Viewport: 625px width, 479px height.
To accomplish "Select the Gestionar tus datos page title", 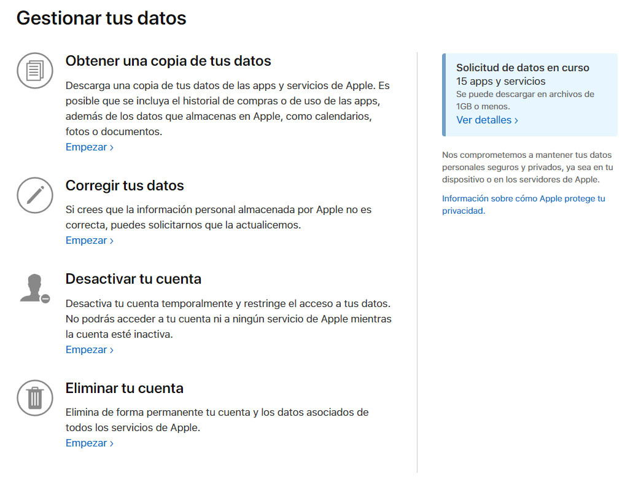I will click(101, 18).
